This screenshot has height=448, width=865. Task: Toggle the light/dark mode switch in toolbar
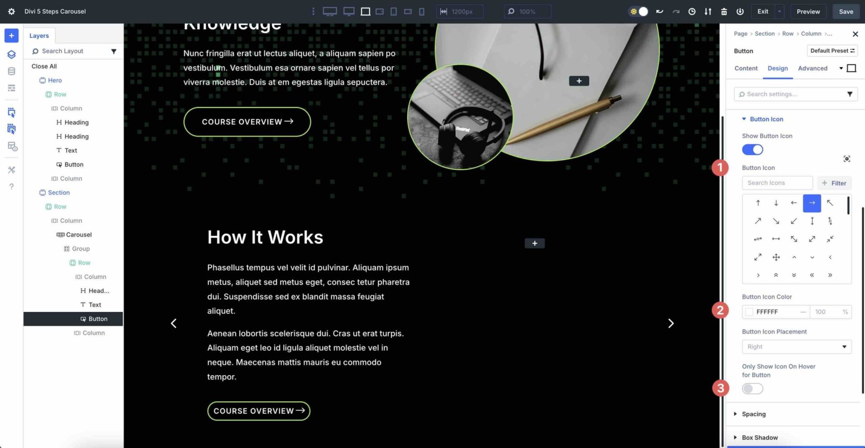638,11
